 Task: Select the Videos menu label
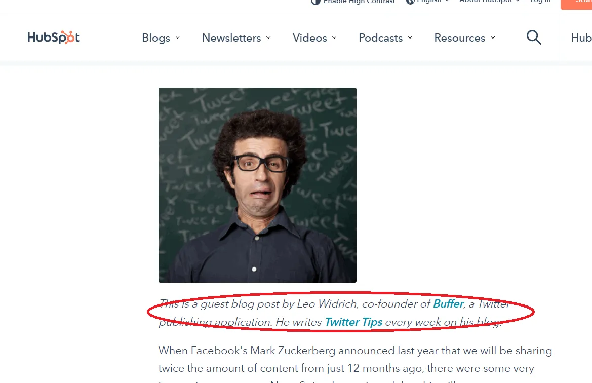pyautogui.click(x=309, y=38)
